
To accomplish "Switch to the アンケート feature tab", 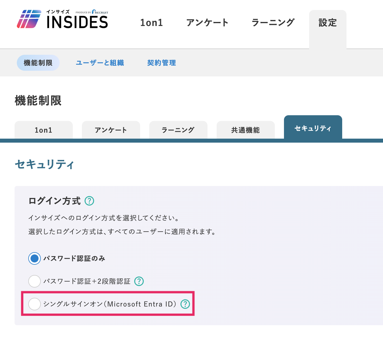I will click(111, 130).
